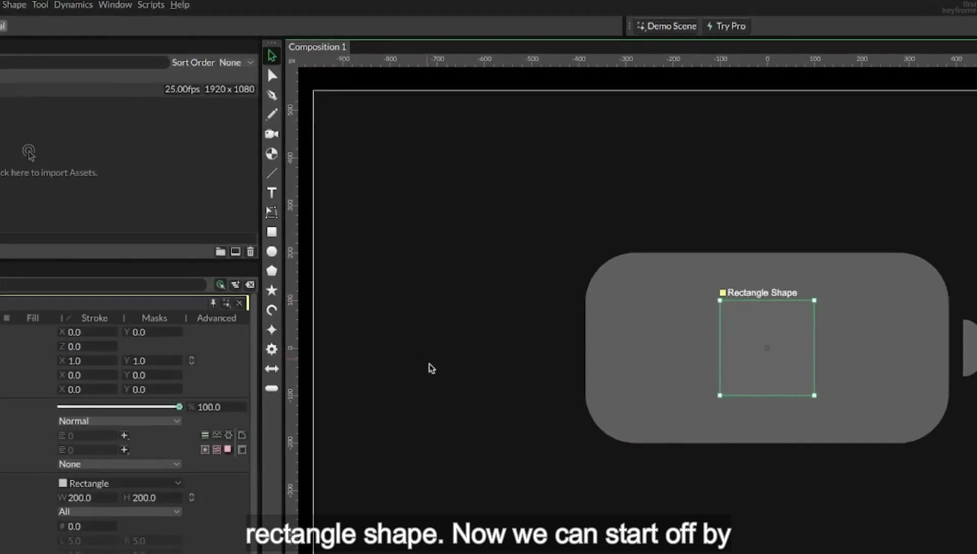
Task: Select the Arc shape tool
Action: (x=272, y=310)
